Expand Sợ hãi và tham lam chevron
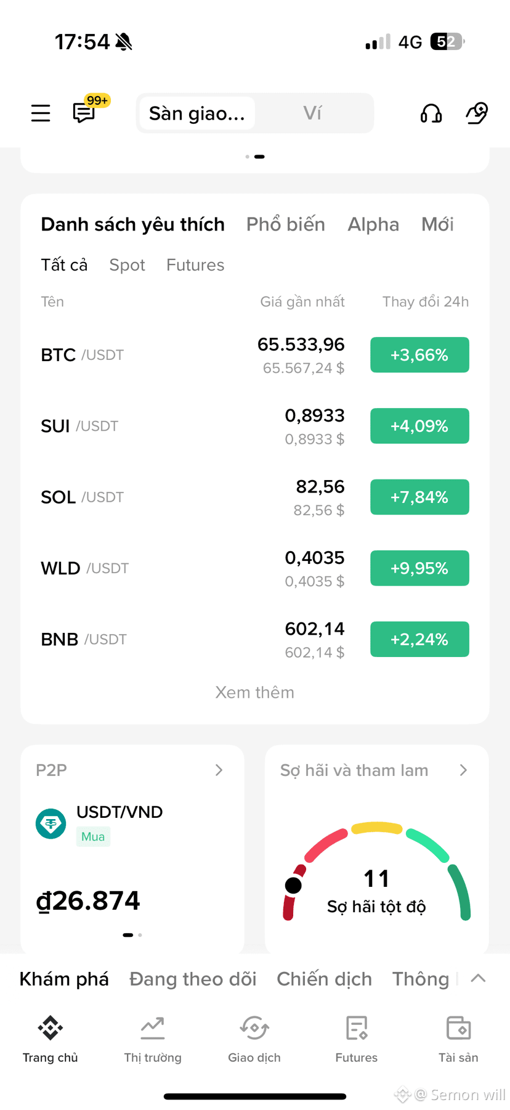This screenshot has height=1110, width=510. tap(464, 770)
